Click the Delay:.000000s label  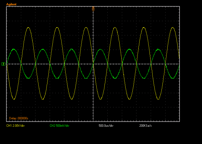coord(19,118)
